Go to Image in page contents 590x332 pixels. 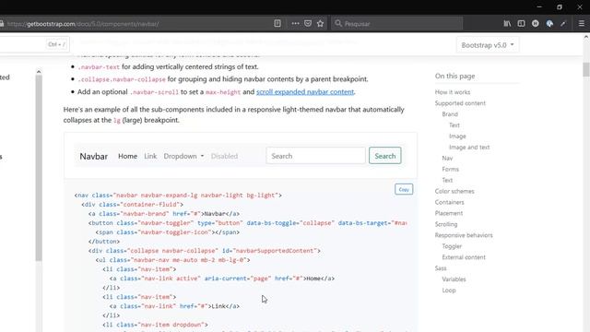457,136
